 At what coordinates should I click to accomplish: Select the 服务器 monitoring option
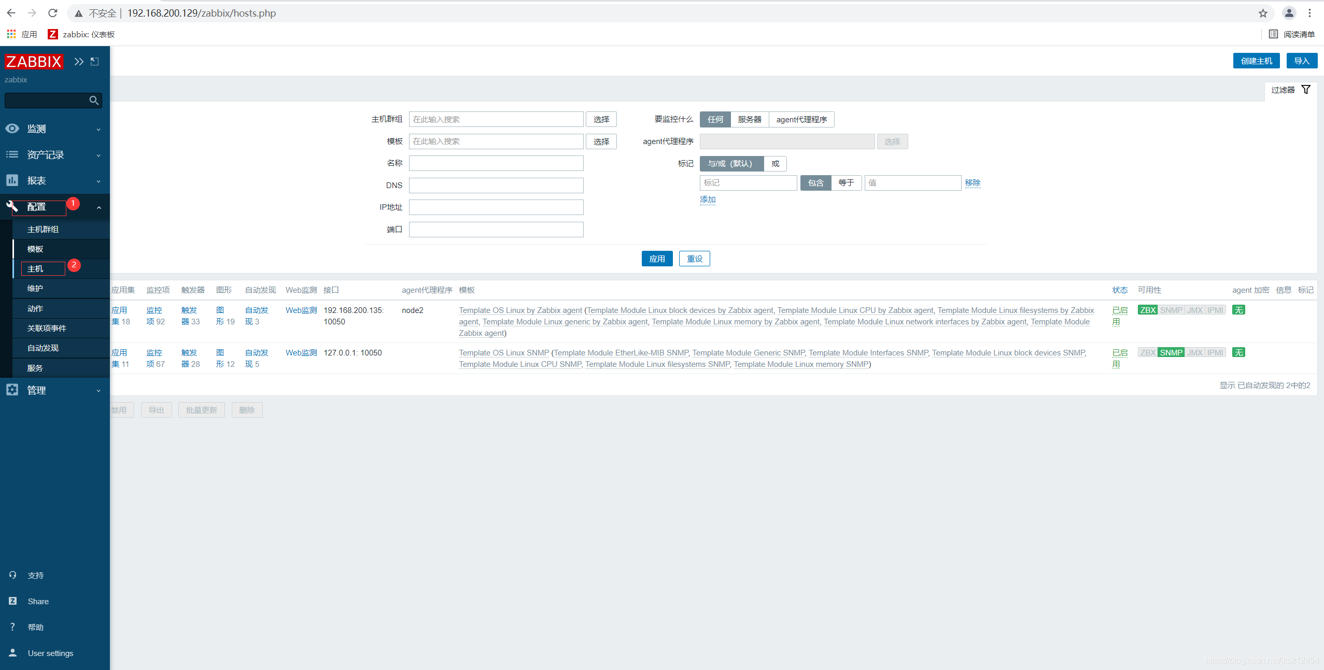(750, 120)
